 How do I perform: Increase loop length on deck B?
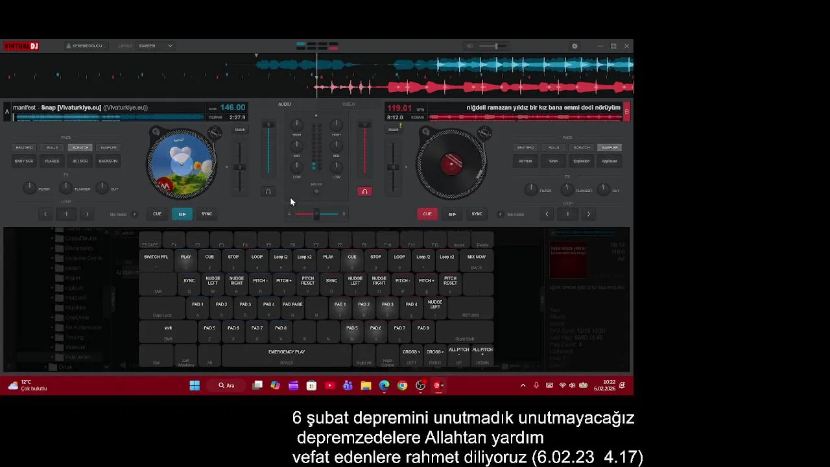(589, 214)
